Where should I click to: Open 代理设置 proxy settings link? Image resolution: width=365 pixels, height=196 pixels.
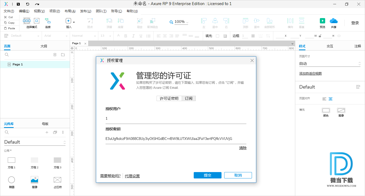(132, 176)
